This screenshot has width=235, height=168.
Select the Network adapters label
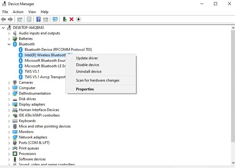pos(33,137)
